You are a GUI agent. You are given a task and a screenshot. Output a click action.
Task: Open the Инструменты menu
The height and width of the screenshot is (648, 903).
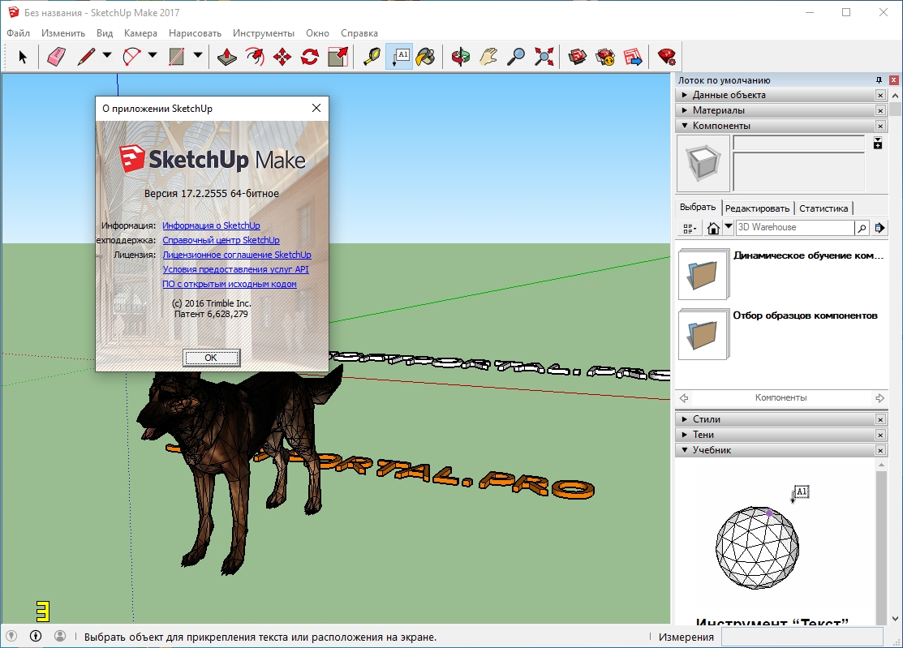[x=263, y=32]
